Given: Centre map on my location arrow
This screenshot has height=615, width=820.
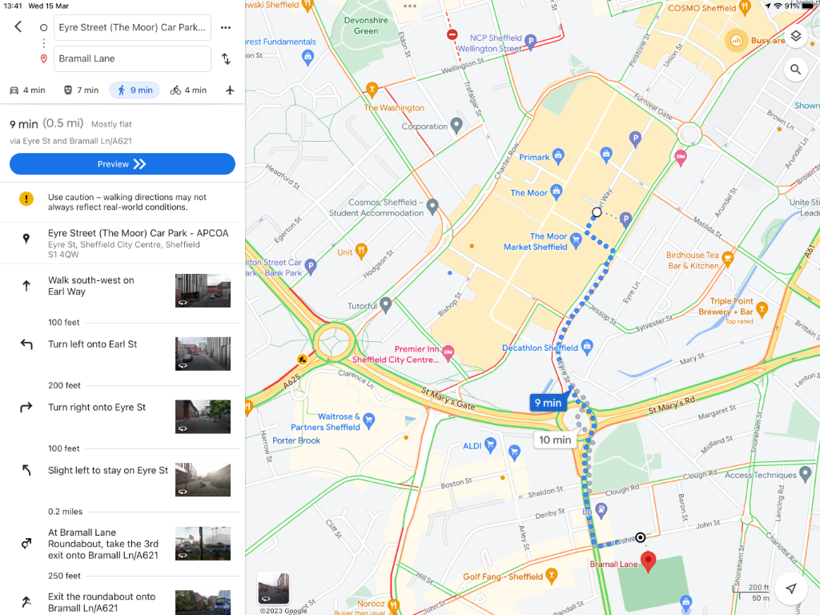Looking at the screenshot, I should click(791, 588).
